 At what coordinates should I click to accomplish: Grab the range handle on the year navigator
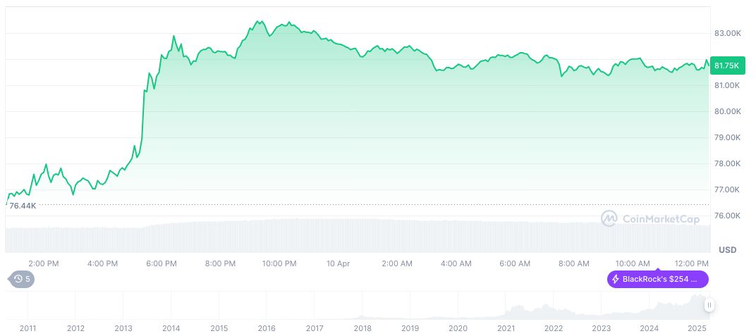click(x=709, y=305)
